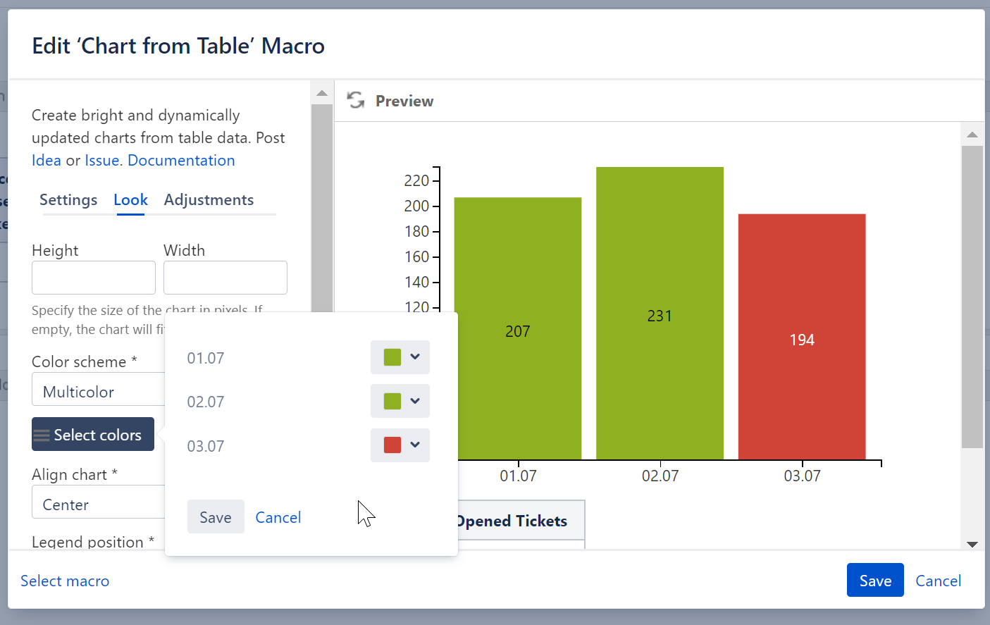Click the preview pane scroll-up arrow

pyautogui.click(x=972, y=135)
